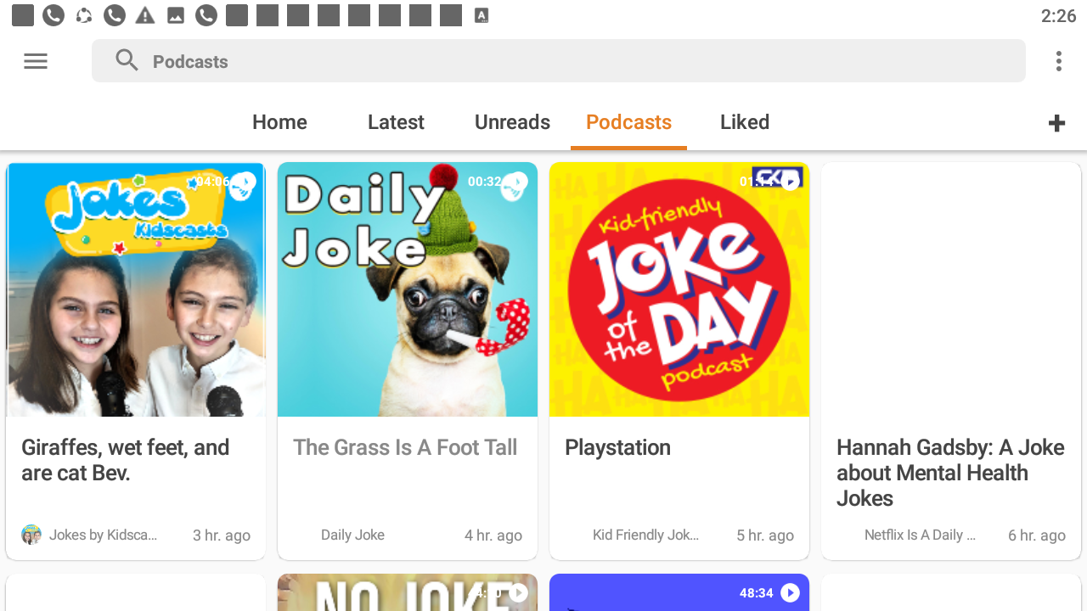This screenshot has width=1087, height=611.
Task: Go to the Liked tab
Action: [745, 122]
